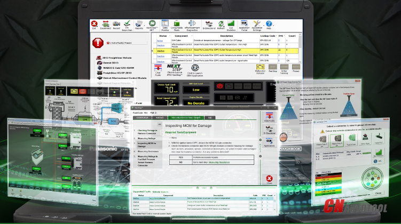Screen dimensions: 401x224
Task: Switch to the WIRING tab in NextStep
Action: [160, 118]
